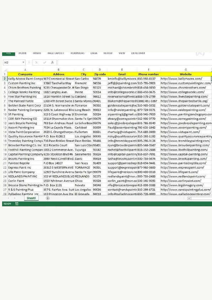Click the macro recording status bar icon
Viewport: 212px width, 300px height.
coord(17,204)
